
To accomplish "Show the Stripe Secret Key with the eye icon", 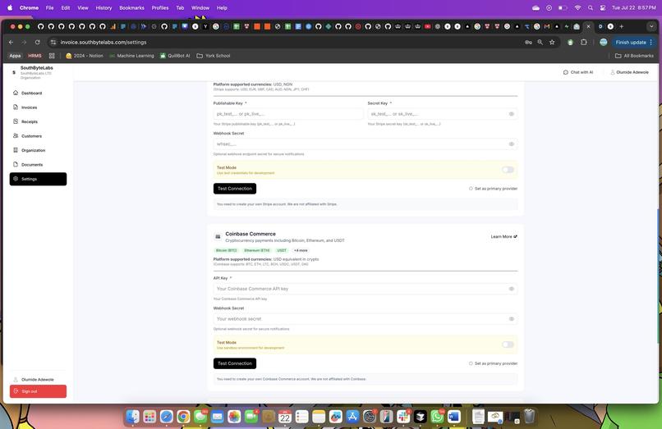I will (x=511, y=114).
